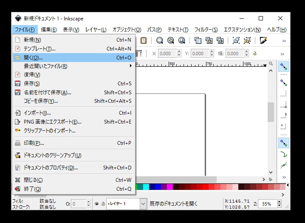The height and width of the screenshot is (223, 305).
Task: Open the layer selector dropdown
Action: click(x=143, y=204)
